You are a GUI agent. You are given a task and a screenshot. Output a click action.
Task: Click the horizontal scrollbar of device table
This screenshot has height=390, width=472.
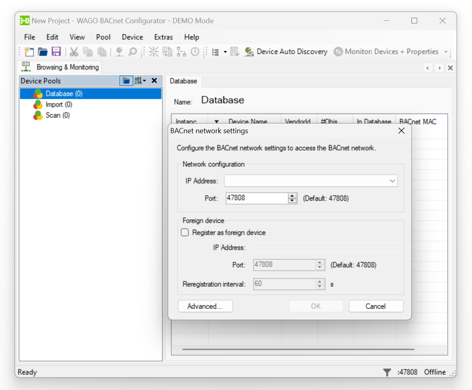298,349
